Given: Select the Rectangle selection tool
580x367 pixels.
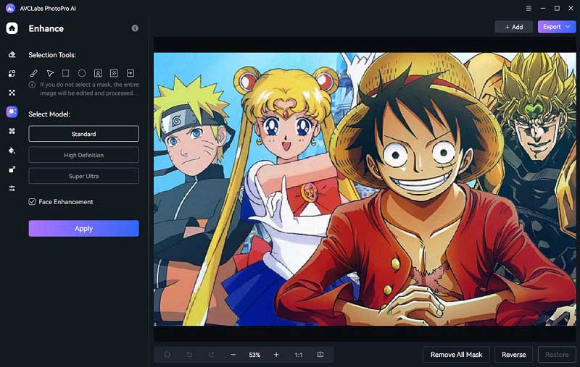Looking at the screenshot, I should [65, 73].
